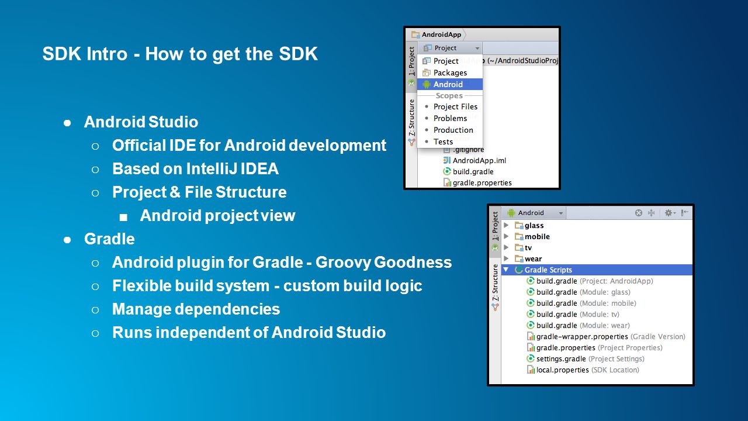Click the gradle.properties file below AndroidApp.iml
Screen dimensions: 748x421
(477, 182)
